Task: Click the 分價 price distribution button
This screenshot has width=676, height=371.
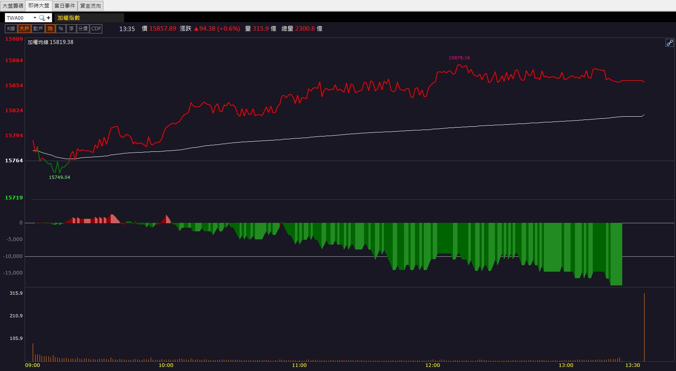Action: pyautogui.click(x=83, y=29)
